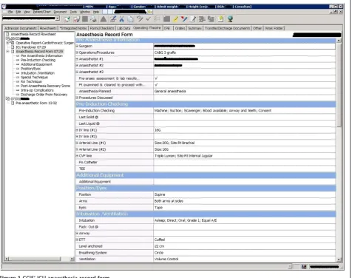Click the printer icon in the toolbar
This screenshot has height=278, width=352.
(x=93, y=19)
